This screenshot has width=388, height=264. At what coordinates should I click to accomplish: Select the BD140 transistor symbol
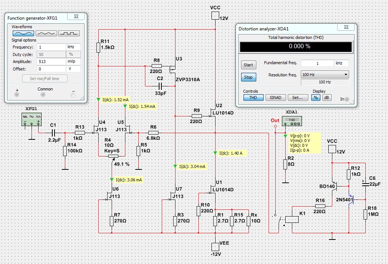[x=334, y=186]
